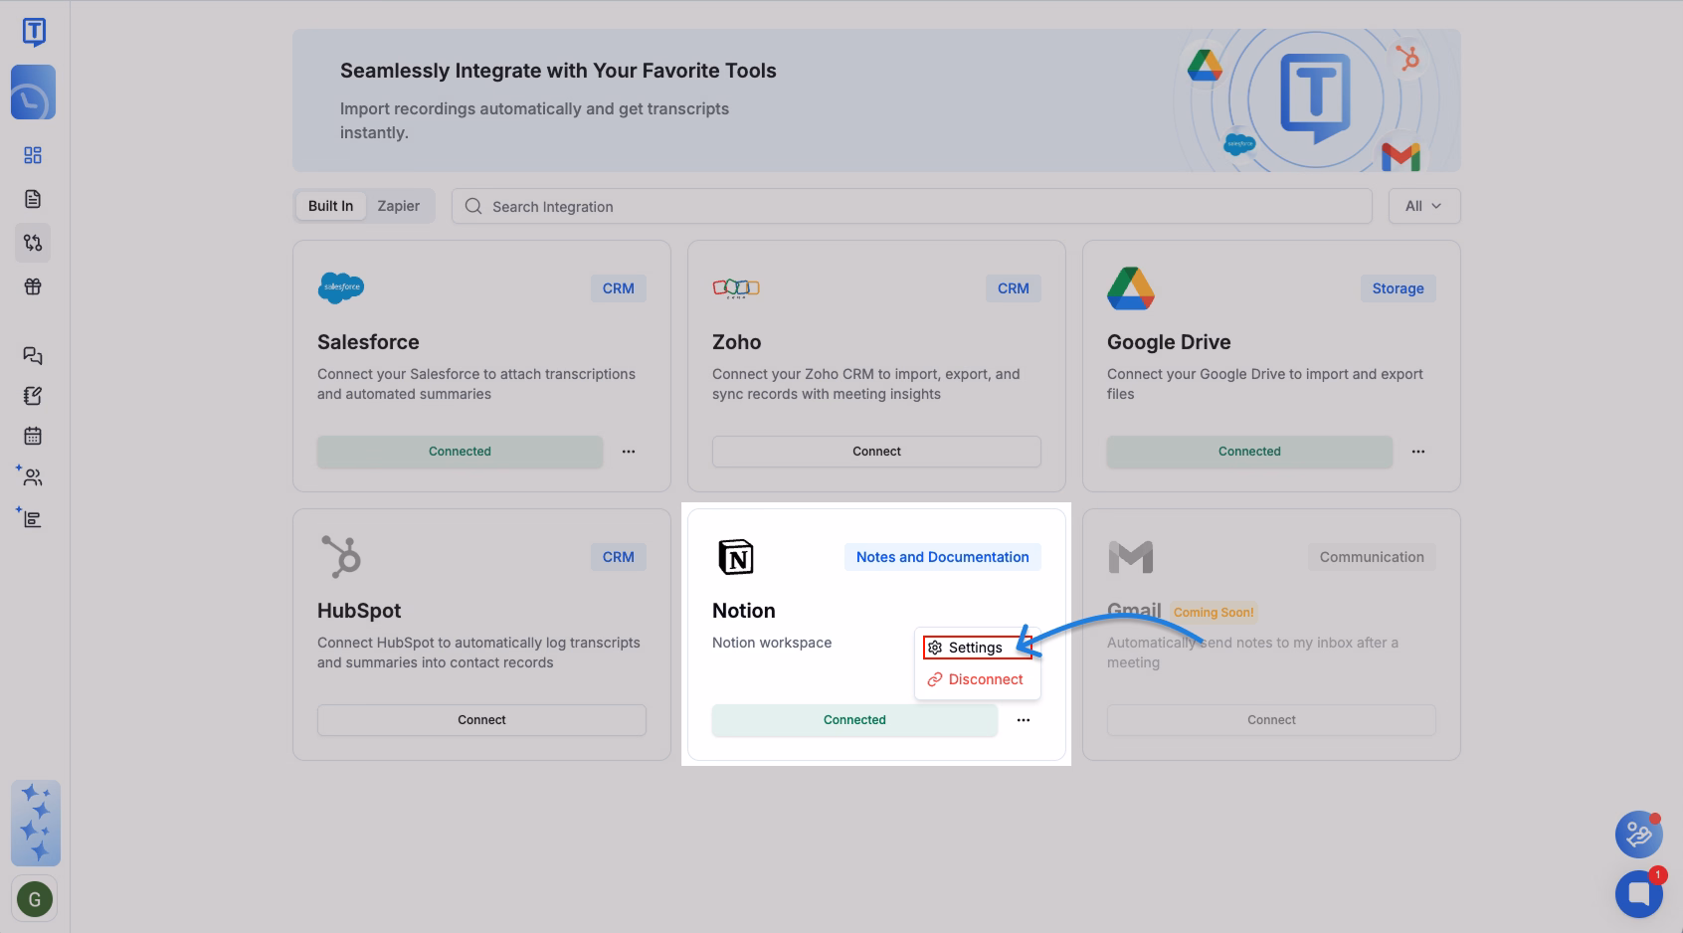This screenshot has height=933, width=1683.
Task: Switch to the Zapier tab
Action: pyautogui.click(x=398, y=205)
